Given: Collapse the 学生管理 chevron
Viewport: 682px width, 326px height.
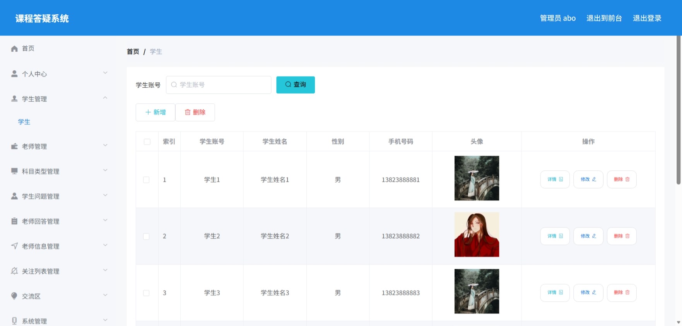Looking at the screenshot, I should point(105,98).
